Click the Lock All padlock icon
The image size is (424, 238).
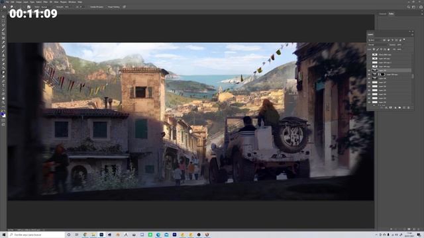[389, 49]
